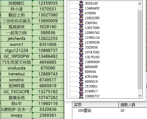Select the user icon beside tree entry 6890619
The image size is (147, 119).
[x=81, y=81]
